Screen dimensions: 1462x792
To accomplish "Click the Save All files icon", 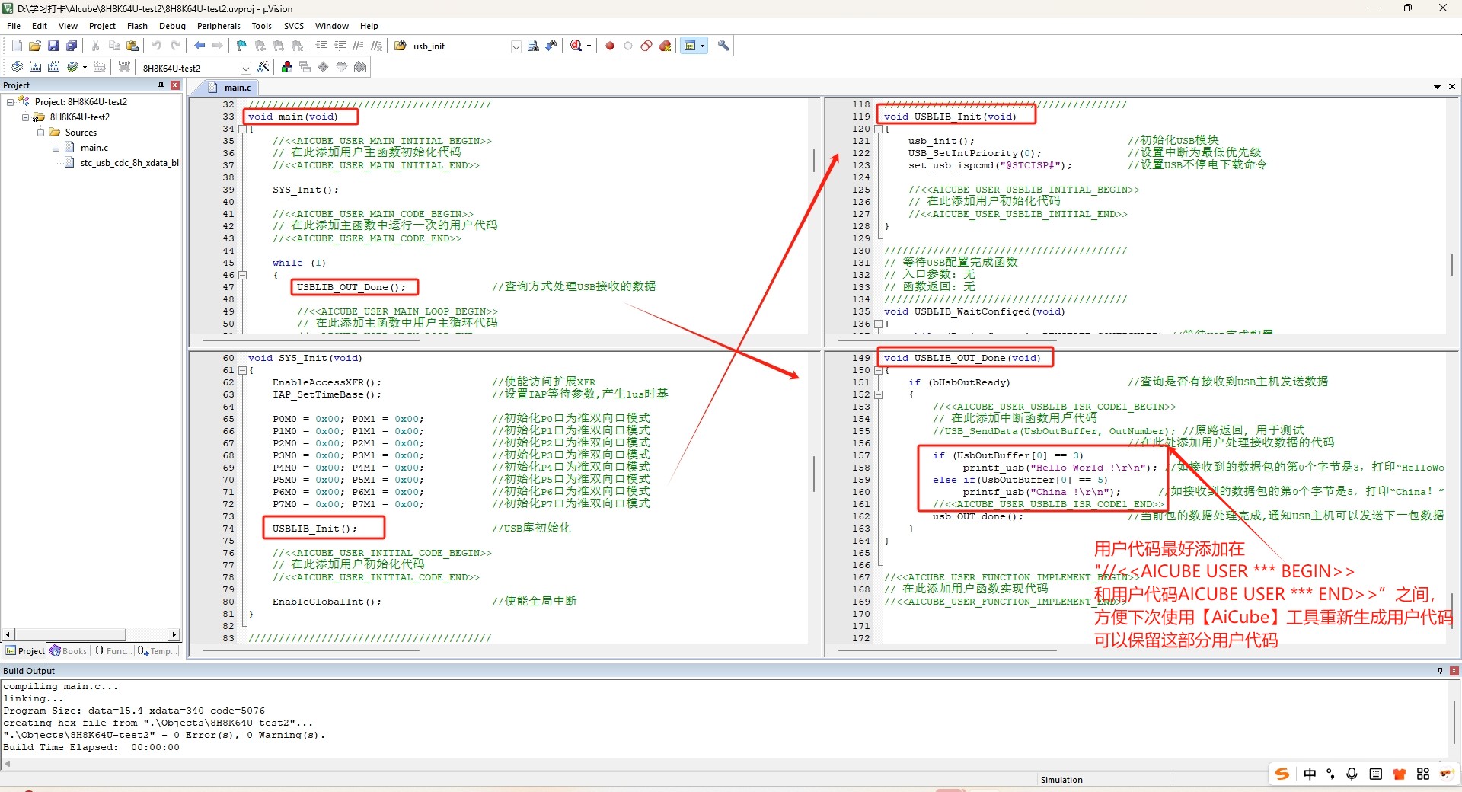I will pos(72,46).
